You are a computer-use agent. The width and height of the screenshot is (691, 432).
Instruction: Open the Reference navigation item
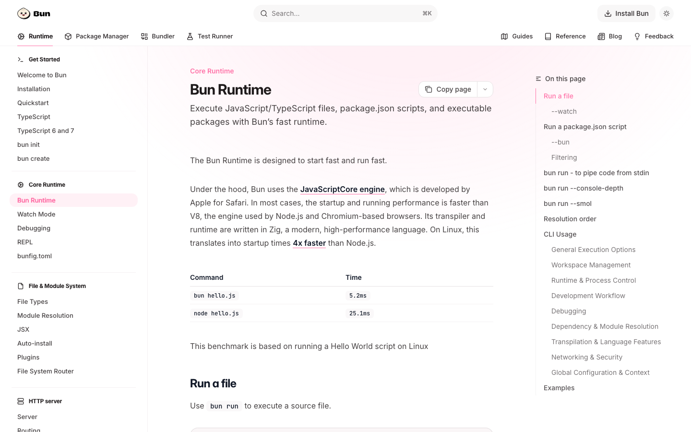[x=565, y=36]
